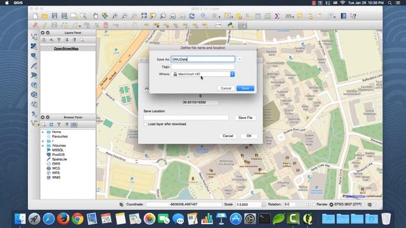Click the yellow Map Tips speech bubble icon
Screen dimensions: 406x228
pos(300,16)
